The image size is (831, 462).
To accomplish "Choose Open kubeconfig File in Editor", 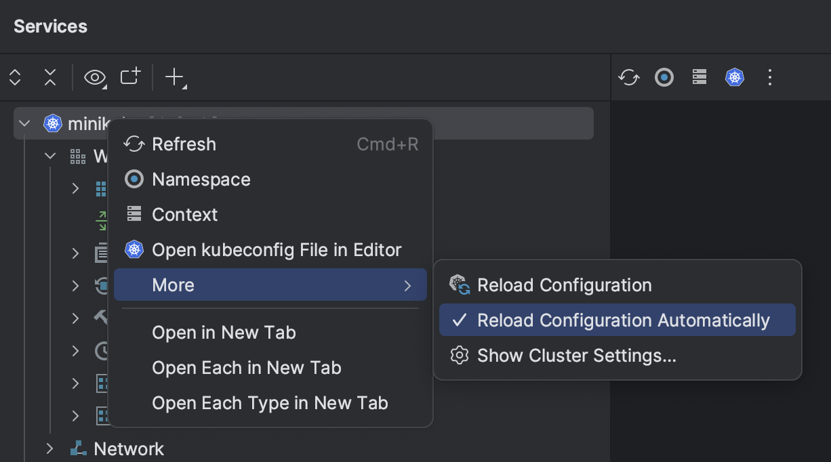I will click(x=277, y=249).
